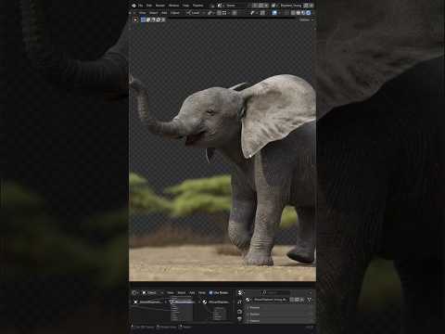445x334 pixels.
Task: Click the material name field in properties
Action: [271, 300]
